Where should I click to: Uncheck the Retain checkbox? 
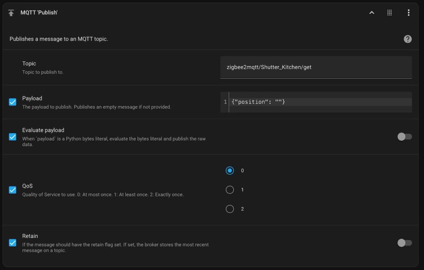tap(12, 243)
